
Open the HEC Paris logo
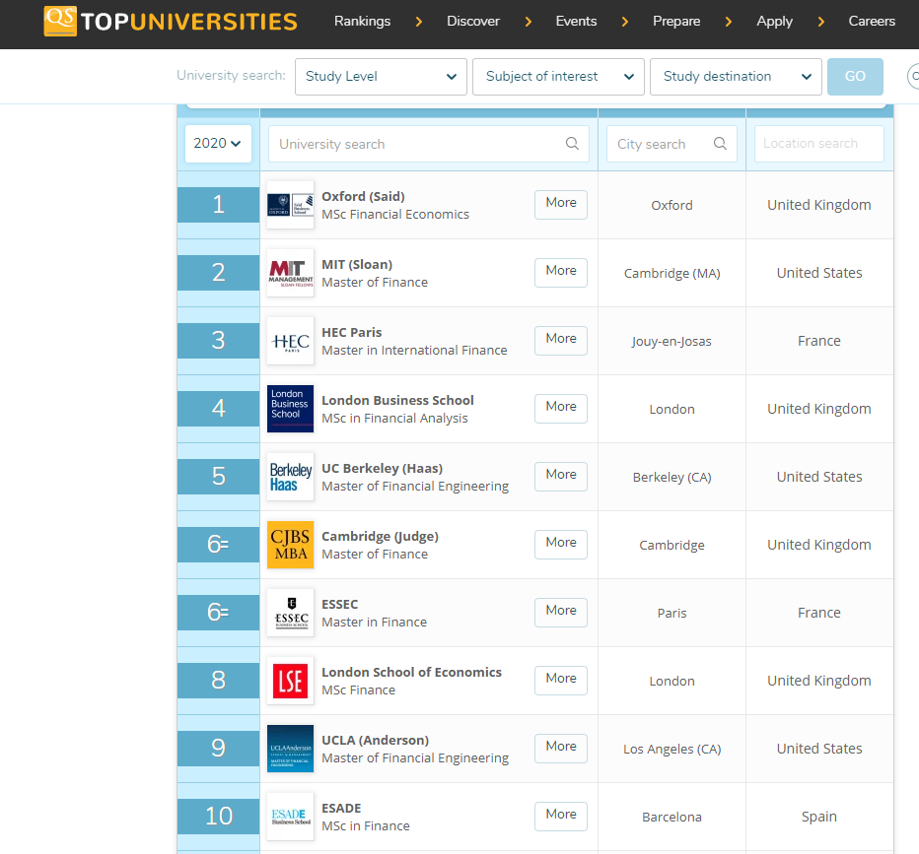pos(290,341)
